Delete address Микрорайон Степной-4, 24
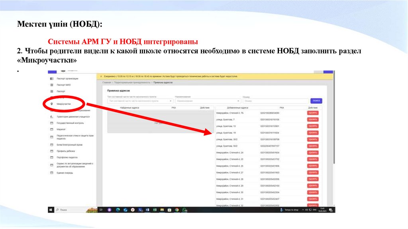 coord(313,153)
